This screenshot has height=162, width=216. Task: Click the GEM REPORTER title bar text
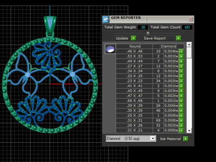click(126, 18)
